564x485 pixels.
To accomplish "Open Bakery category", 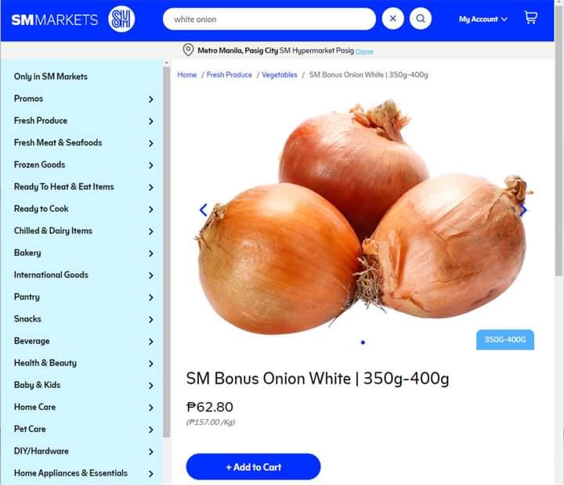I will point(27,253).
